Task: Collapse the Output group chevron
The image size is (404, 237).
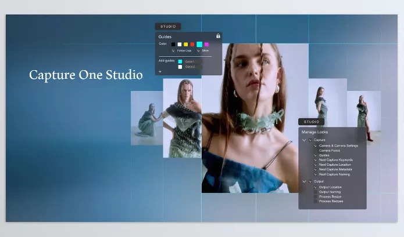Action: pyautogui.click(x=304, y=181)
